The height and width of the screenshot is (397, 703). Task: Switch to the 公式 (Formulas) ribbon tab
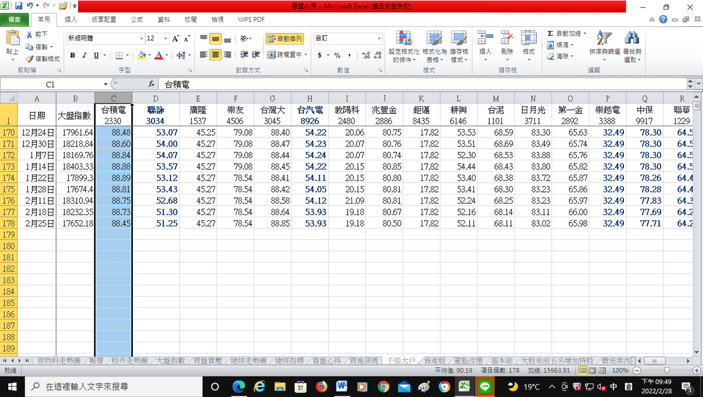coord(137,19)
